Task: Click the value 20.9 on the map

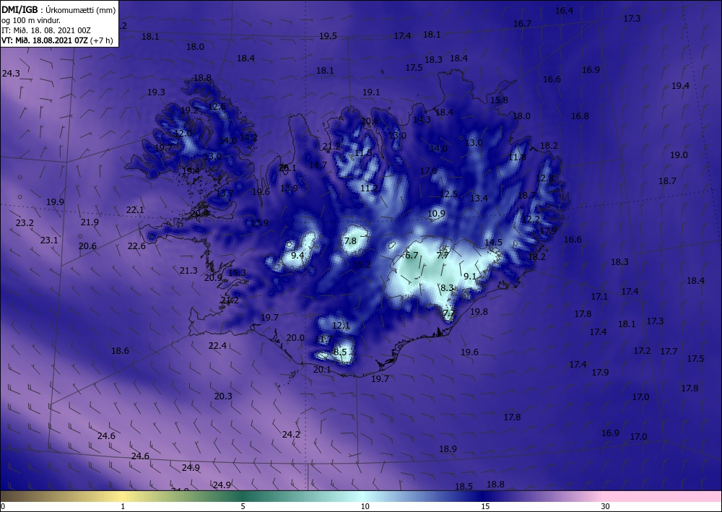Action: point(214,277)
